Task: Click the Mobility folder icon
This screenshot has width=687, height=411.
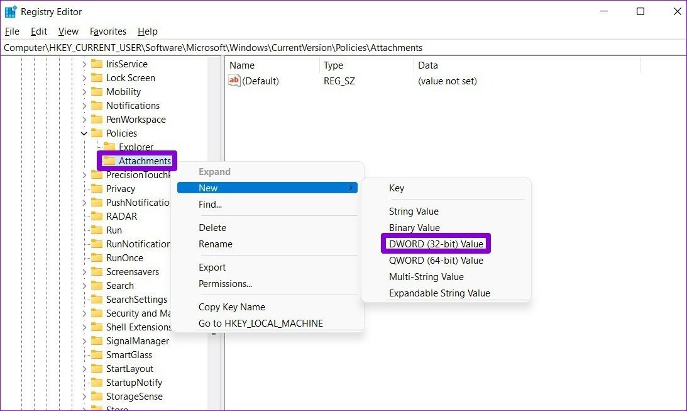Action: (96, 92)
